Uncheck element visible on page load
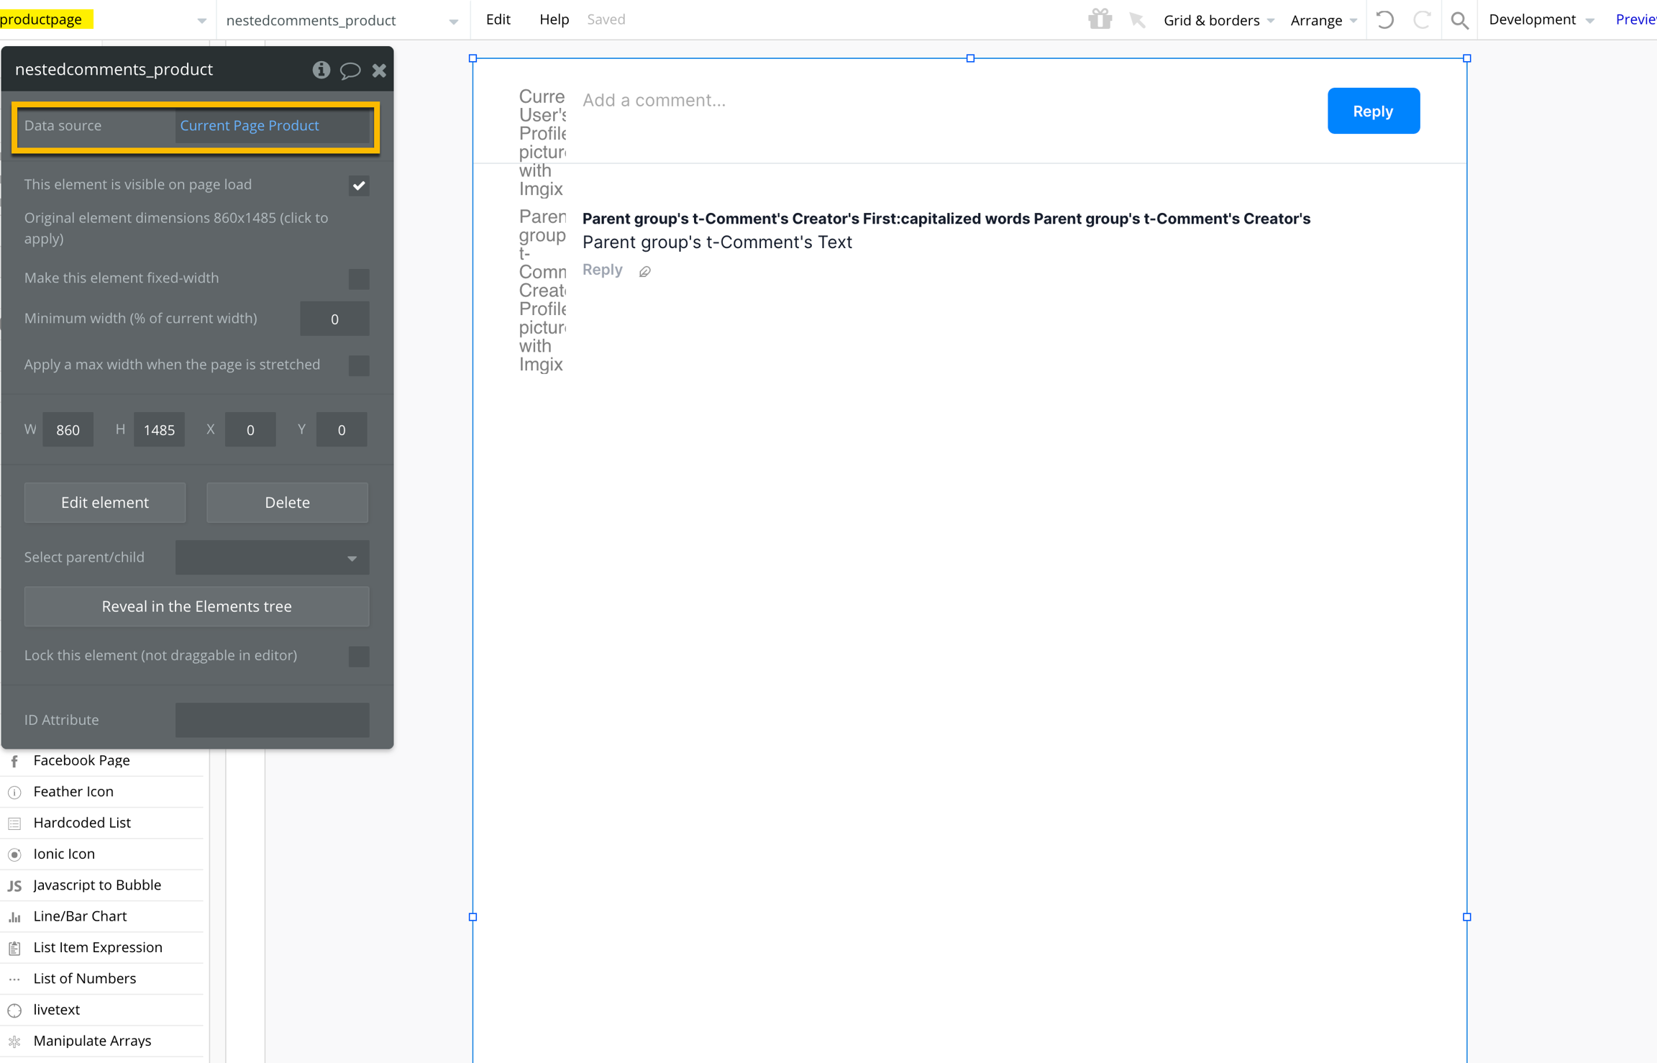The height and width of the screenshot is (1063, 1657). pos(358,186)
